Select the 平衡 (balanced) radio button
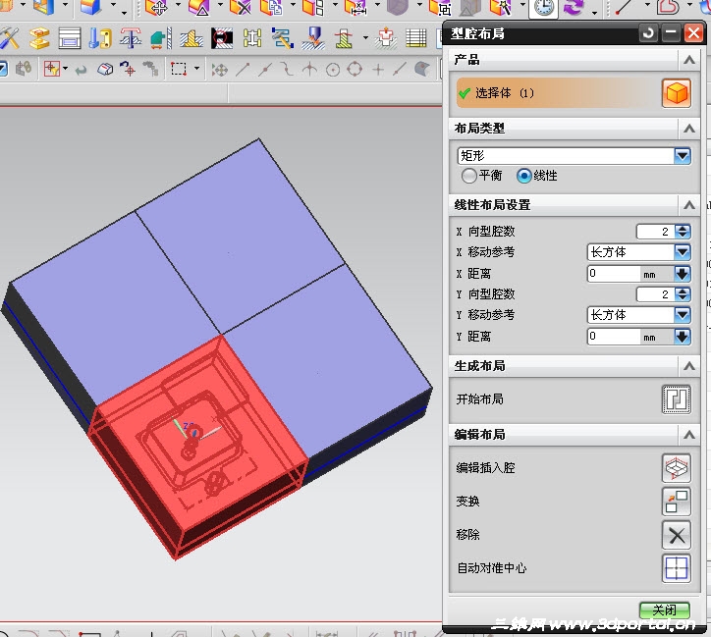The width and height of the screenshot is (711, 637). [469, 176]
